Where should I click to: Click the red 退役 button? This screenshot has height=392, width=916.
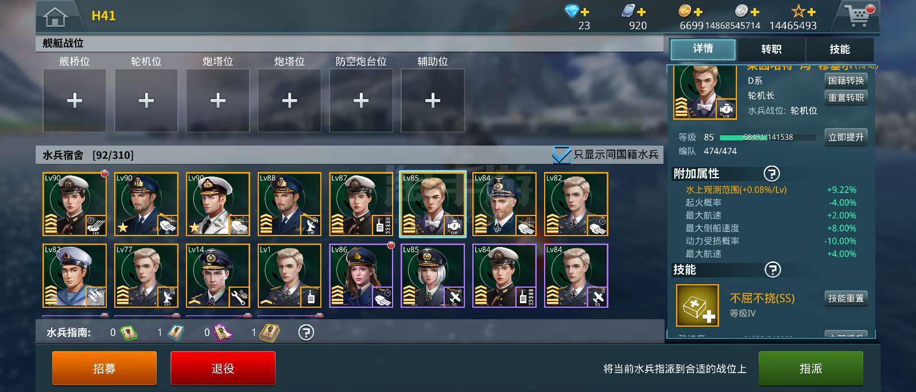(x=223, y=368)
